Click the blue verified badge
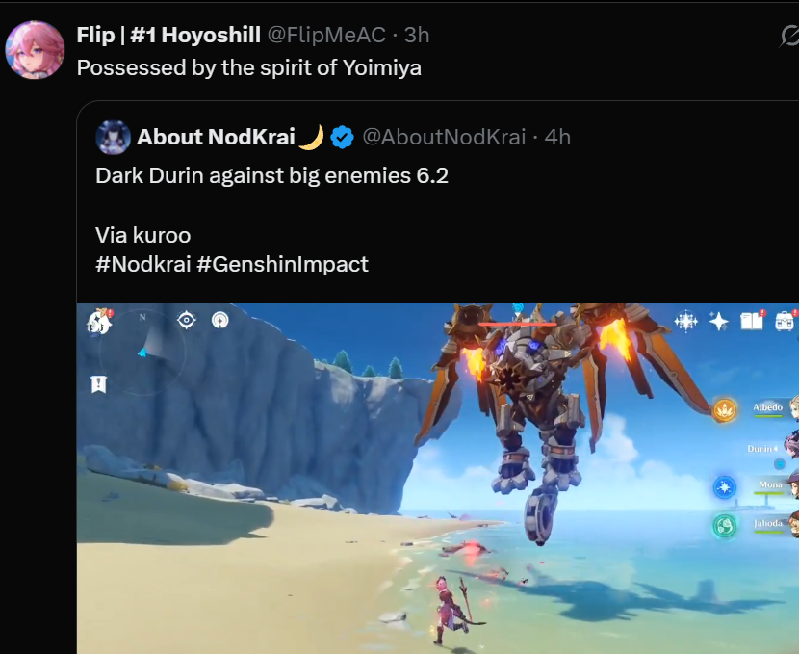The width and height of the screenshot is (799, 654). [x=342, y=137]
